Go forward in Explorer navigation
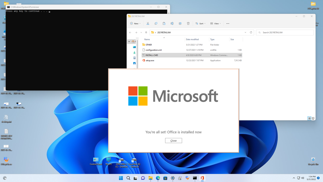This screenshot has width=323, height=182. (136, 32)
